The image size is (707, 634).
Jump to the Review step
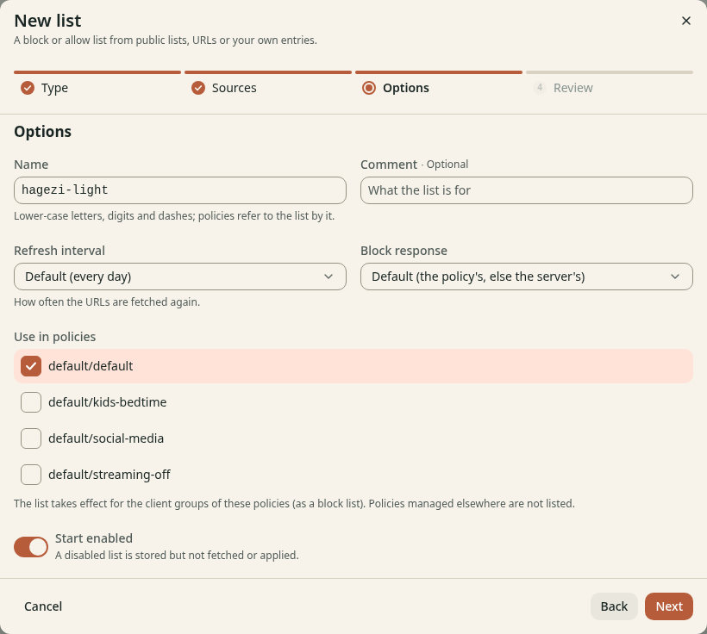pos(573,88)
